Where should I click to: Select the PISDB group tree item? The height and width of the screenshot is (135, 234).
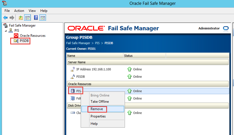[24, 41]
